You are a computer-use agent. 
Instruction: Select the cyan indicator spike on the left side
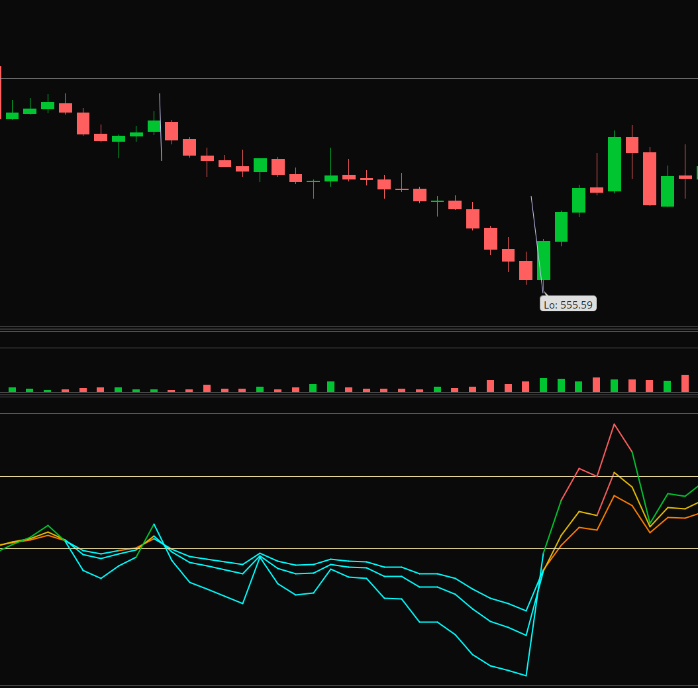154,524
